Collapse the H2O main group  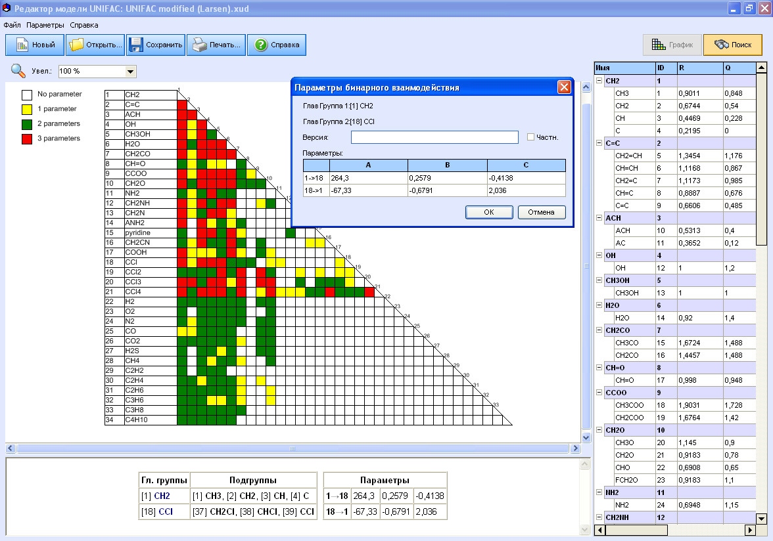pos(599,305)
